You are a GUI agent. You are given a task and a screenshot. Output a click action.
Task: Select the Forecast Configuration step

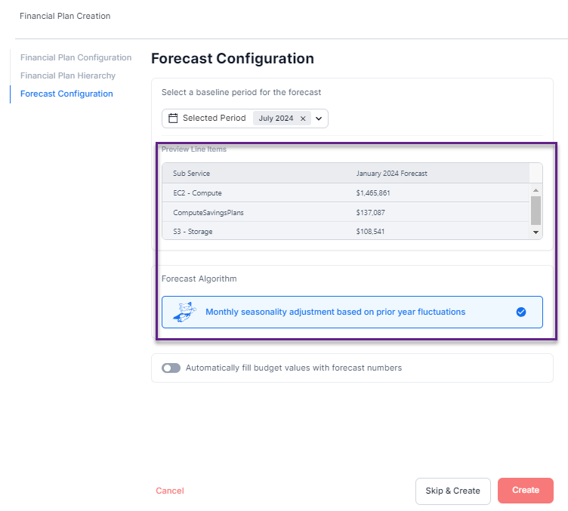click(x=66, y=94)
